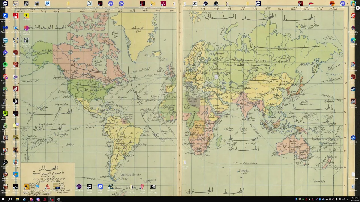360x202 pixels.
Task: Launch the Rockstar Games launcher icon
Action: pyautogui.click(x=26, y=187)
